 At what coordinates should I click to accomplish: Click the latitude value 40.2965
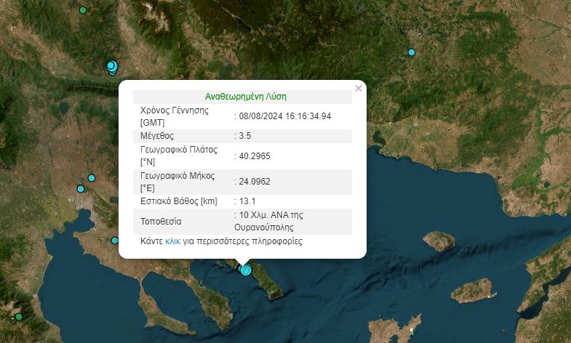pos(255,156)
